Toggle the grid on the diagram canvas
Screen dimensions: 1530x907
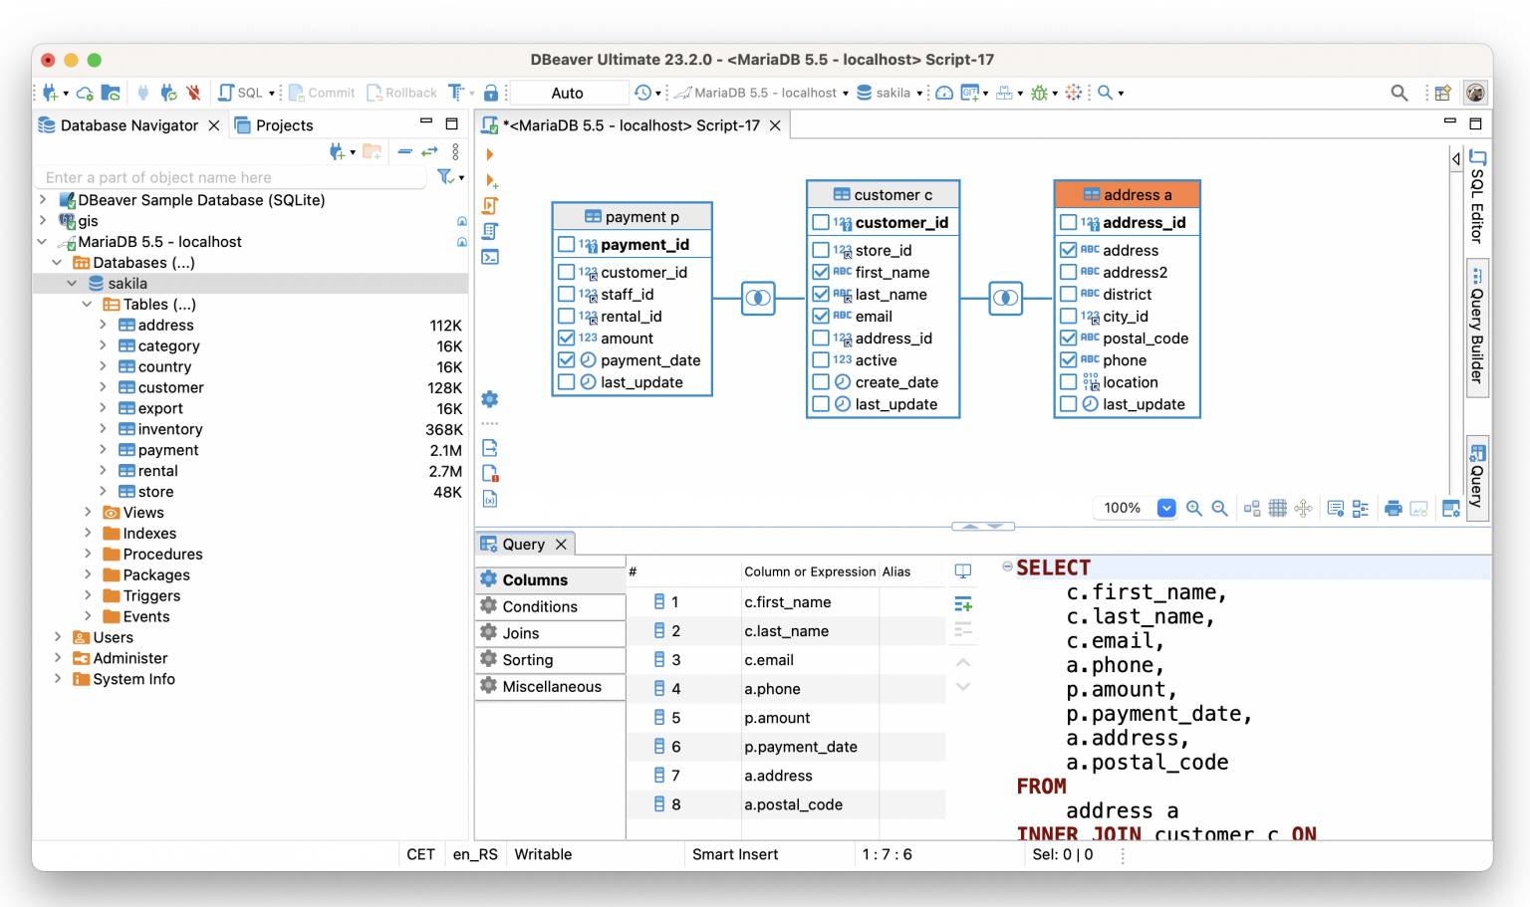(1278, 508)
